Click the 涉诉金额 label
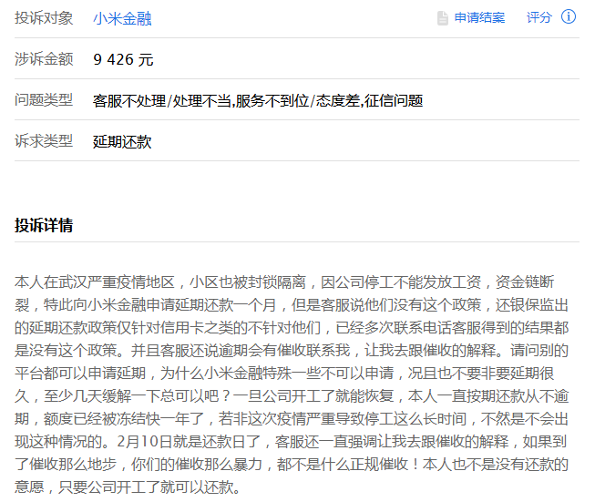 click(x=44, y=59)
